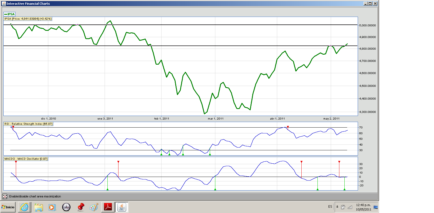
Task: Open the ES language indicator
Action: click(x=330, y=207)
